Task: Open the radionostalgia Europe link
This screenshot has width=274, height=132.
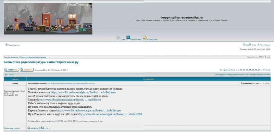Action: click(x=89, y=110)
